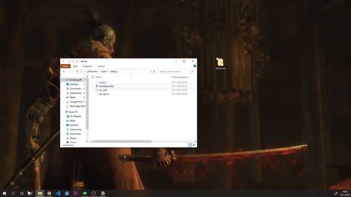Select the qrc_qml.o file
The image size is (351, 197).
click(x=104, y=94)
